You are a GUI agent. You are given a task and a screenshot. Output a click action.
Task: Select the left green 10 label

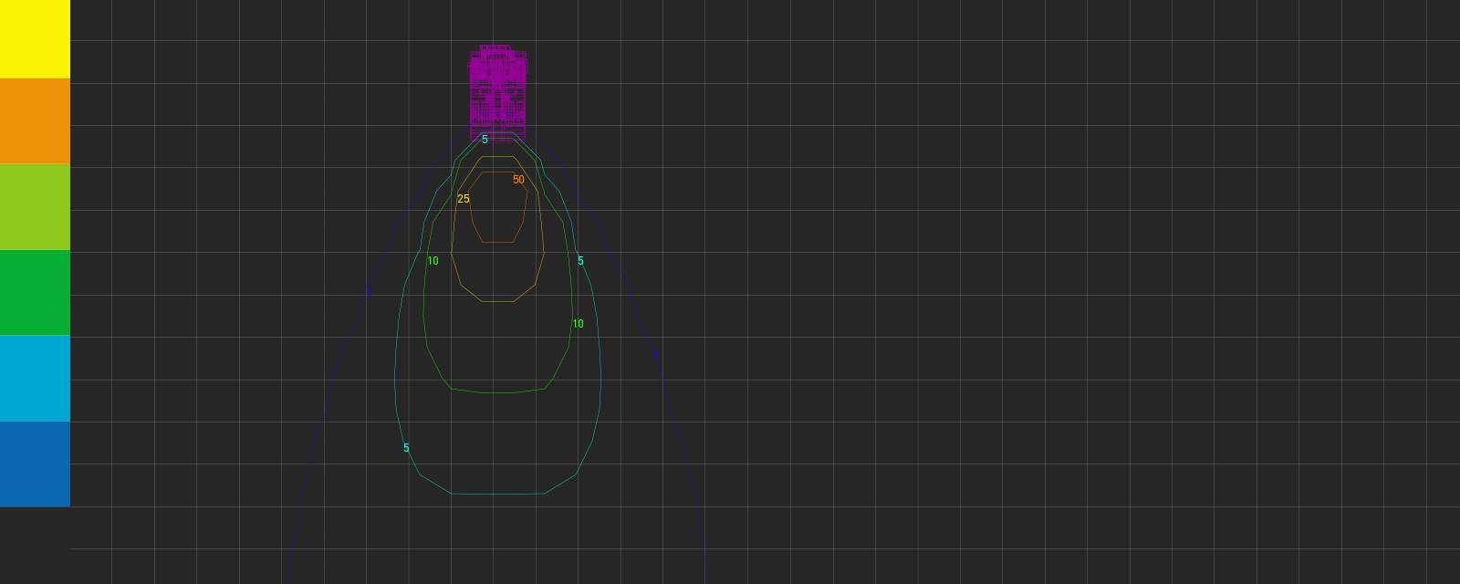433,261
